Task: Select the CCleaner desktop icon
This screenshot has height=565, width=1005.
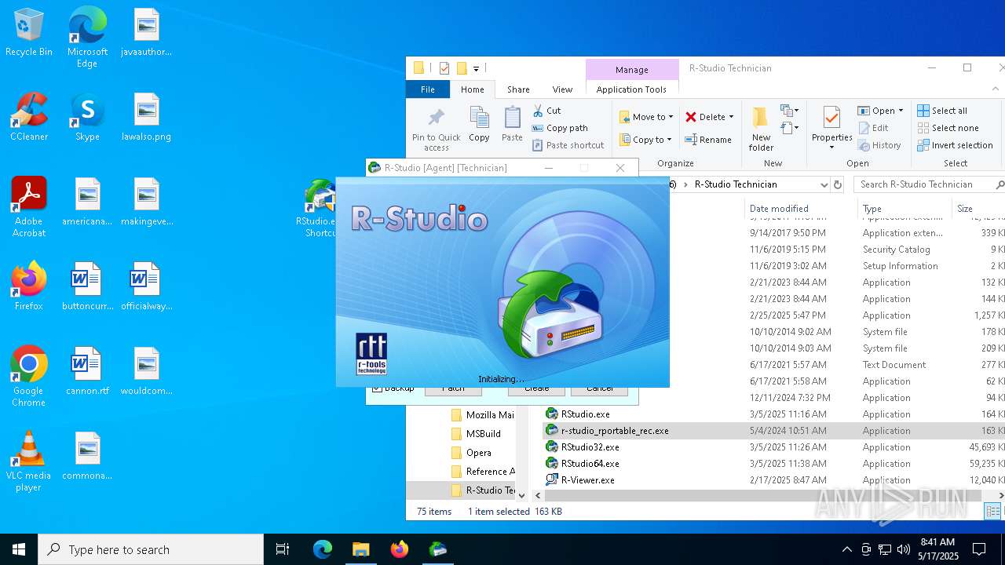Action: [29, 118]
